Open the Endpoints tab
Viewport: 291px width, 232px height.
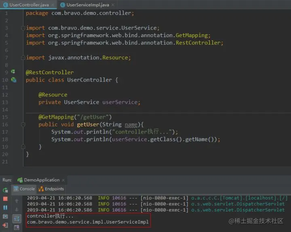(x=51, y=189)
